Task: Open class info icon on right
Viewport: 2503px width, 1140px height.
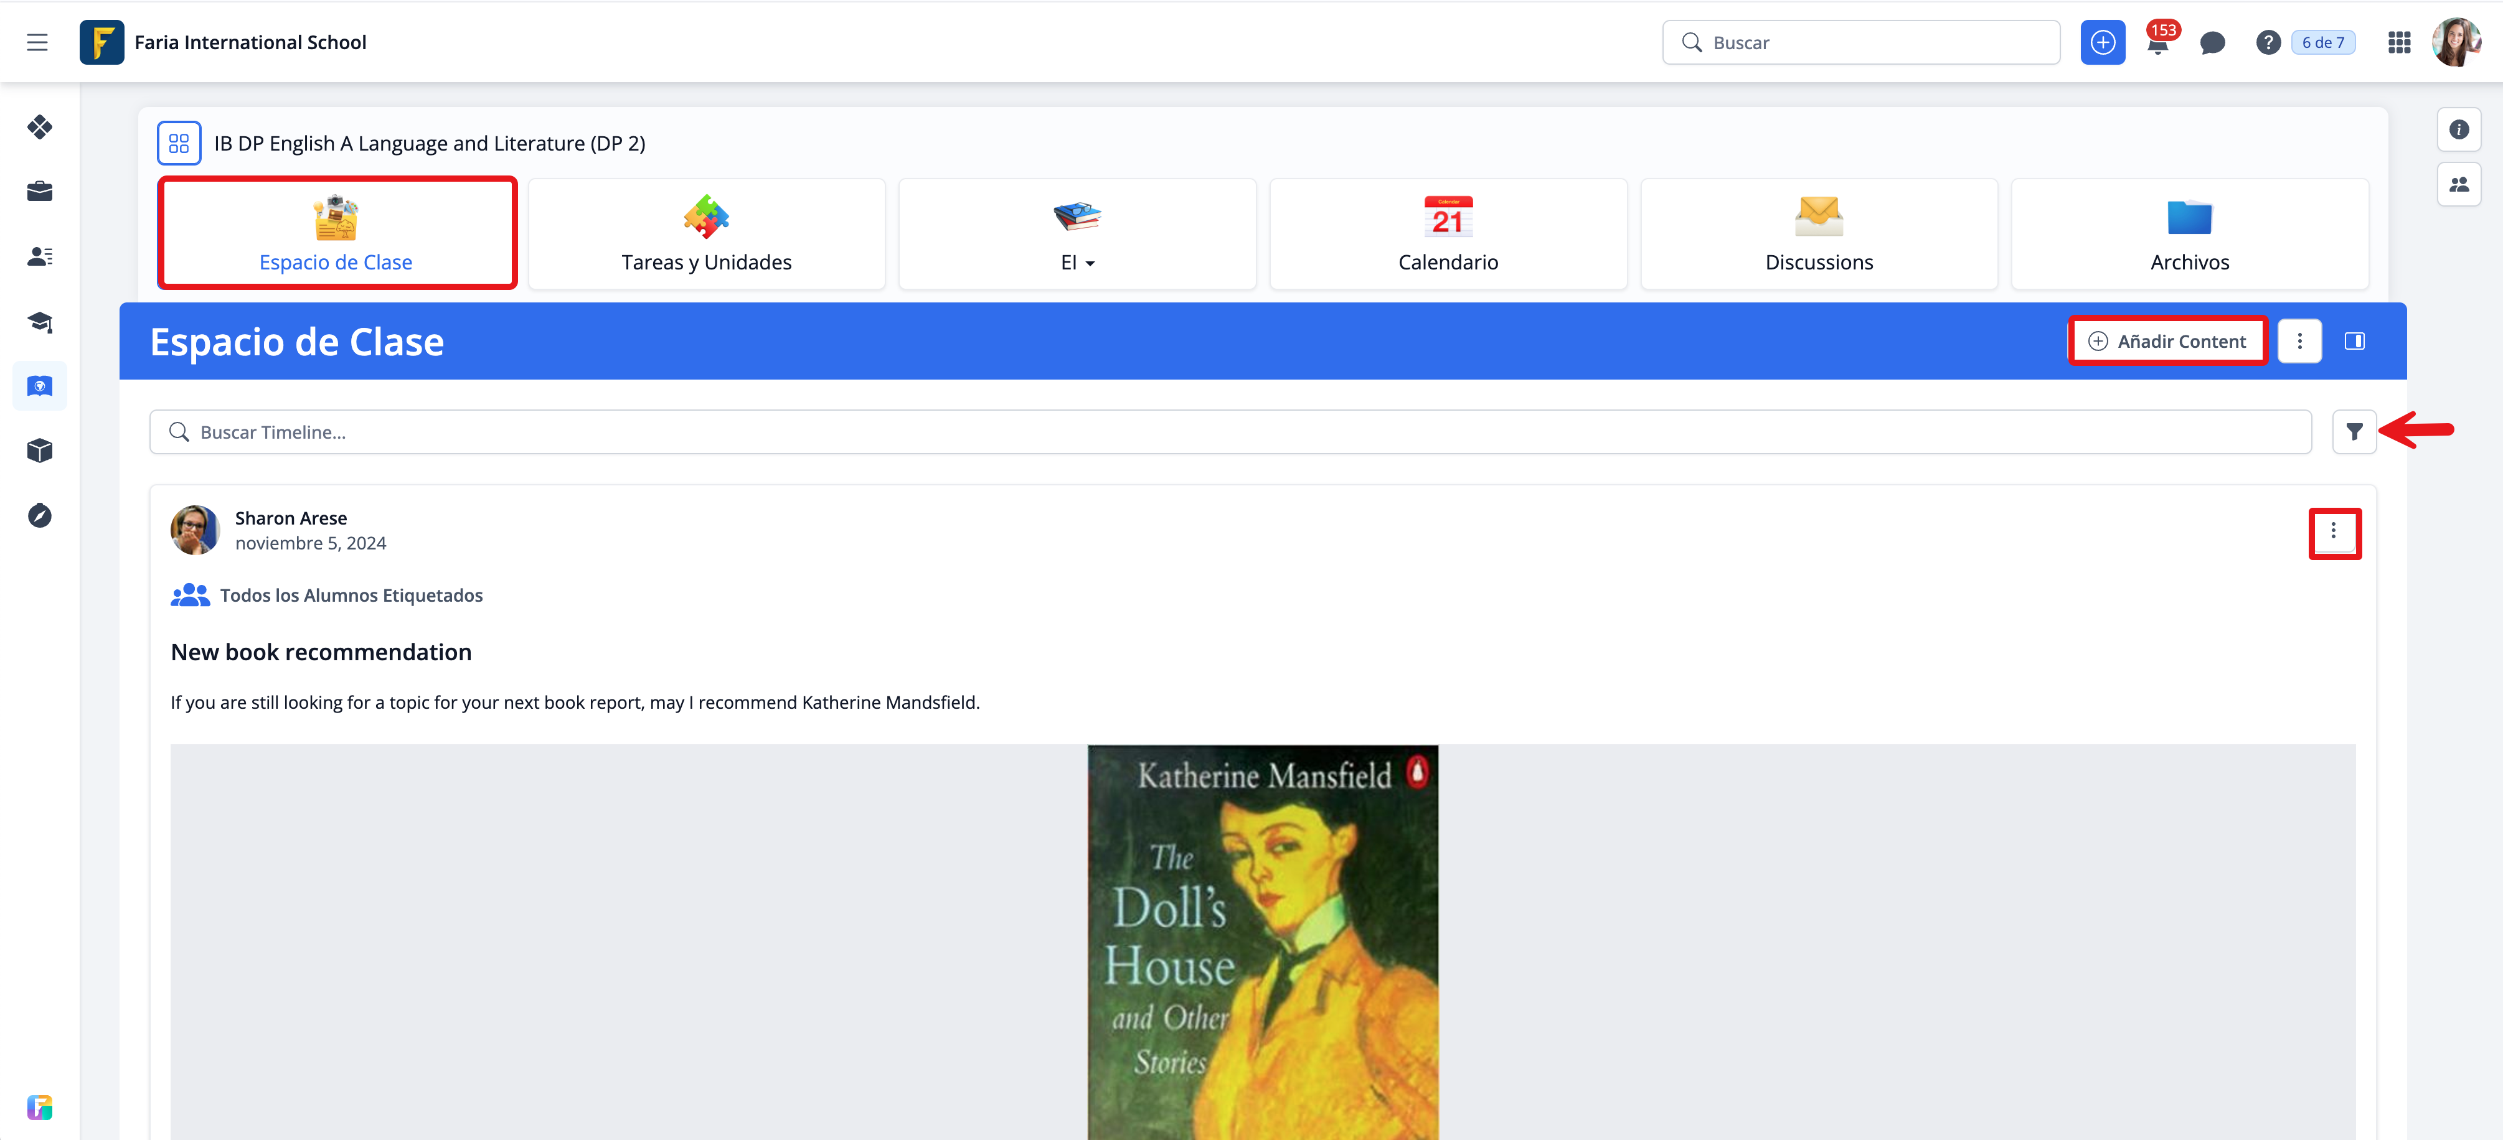Action: [x=2458, y=129]
